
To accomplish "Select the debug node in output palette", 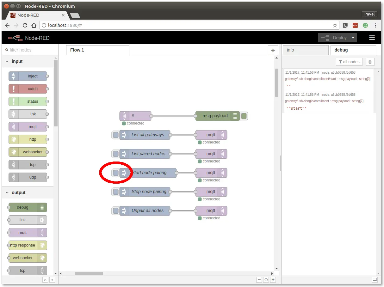I will click(28, 207).
